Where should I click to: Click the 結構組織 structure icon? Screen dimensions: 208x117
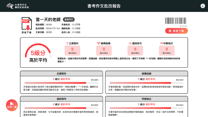pos(99,43)
